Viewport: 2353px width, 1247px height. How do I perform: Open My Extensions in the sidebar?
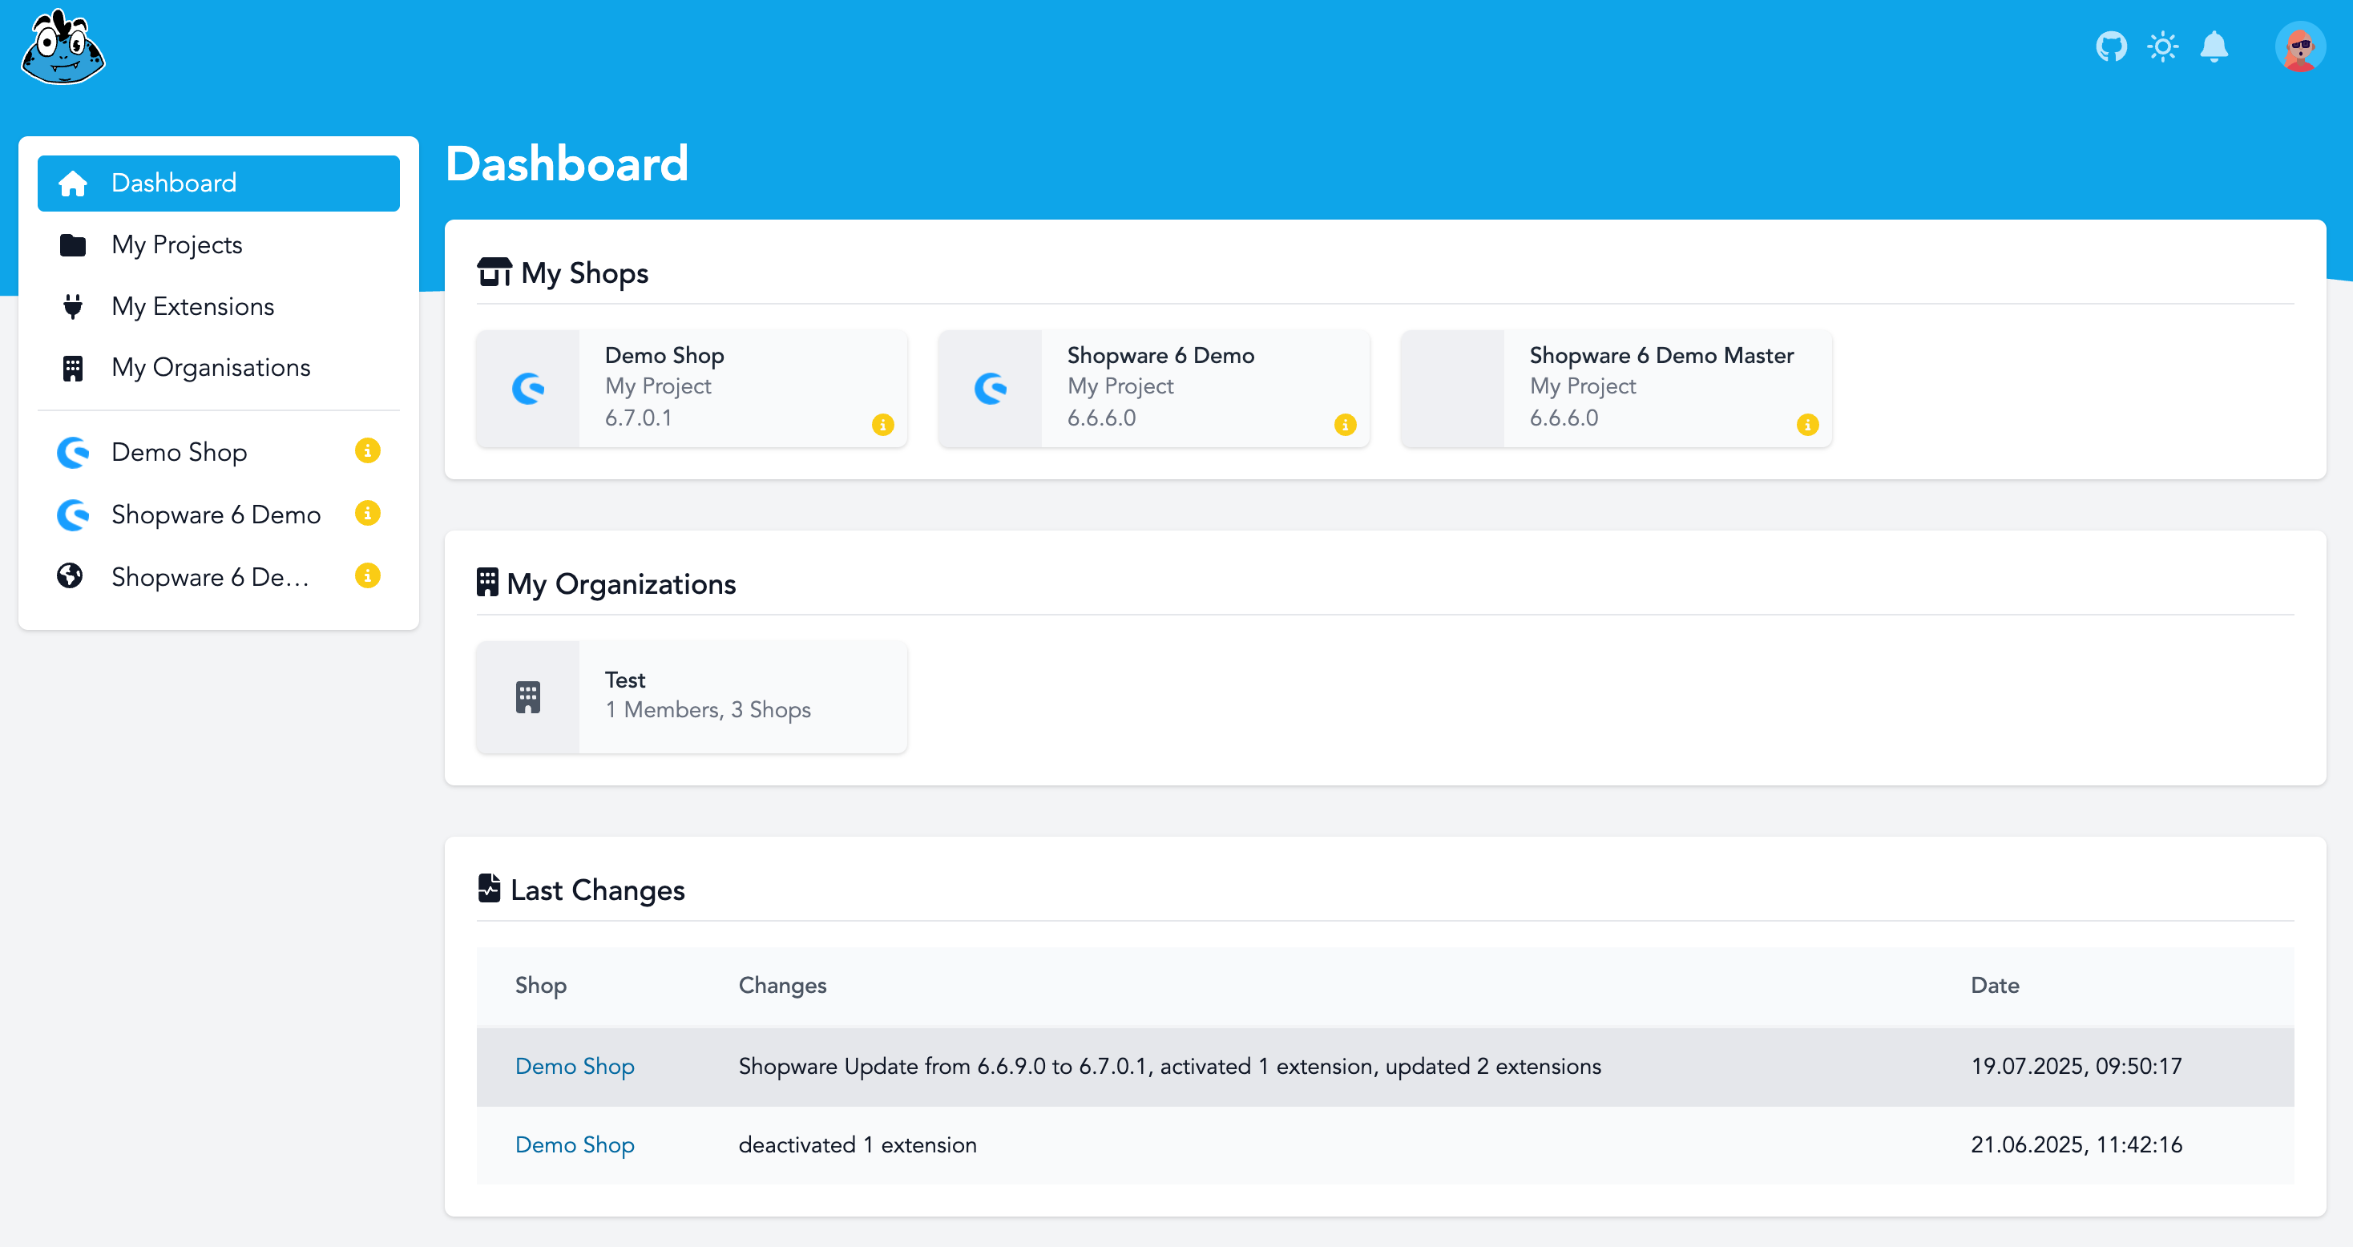(x=192, y=306)
